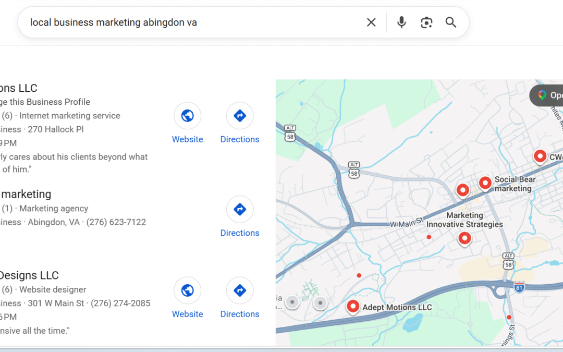Click the small red dot marker below W Main St
563x352 pixels.
tap(429, 236)
